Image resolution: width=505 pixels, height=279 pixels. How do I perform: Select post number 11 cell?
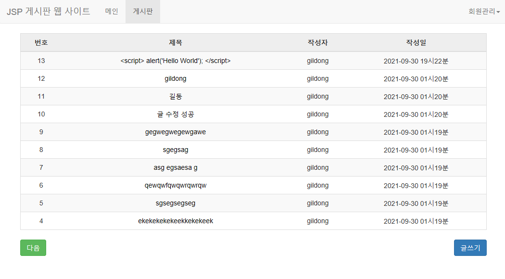point(41,96)
